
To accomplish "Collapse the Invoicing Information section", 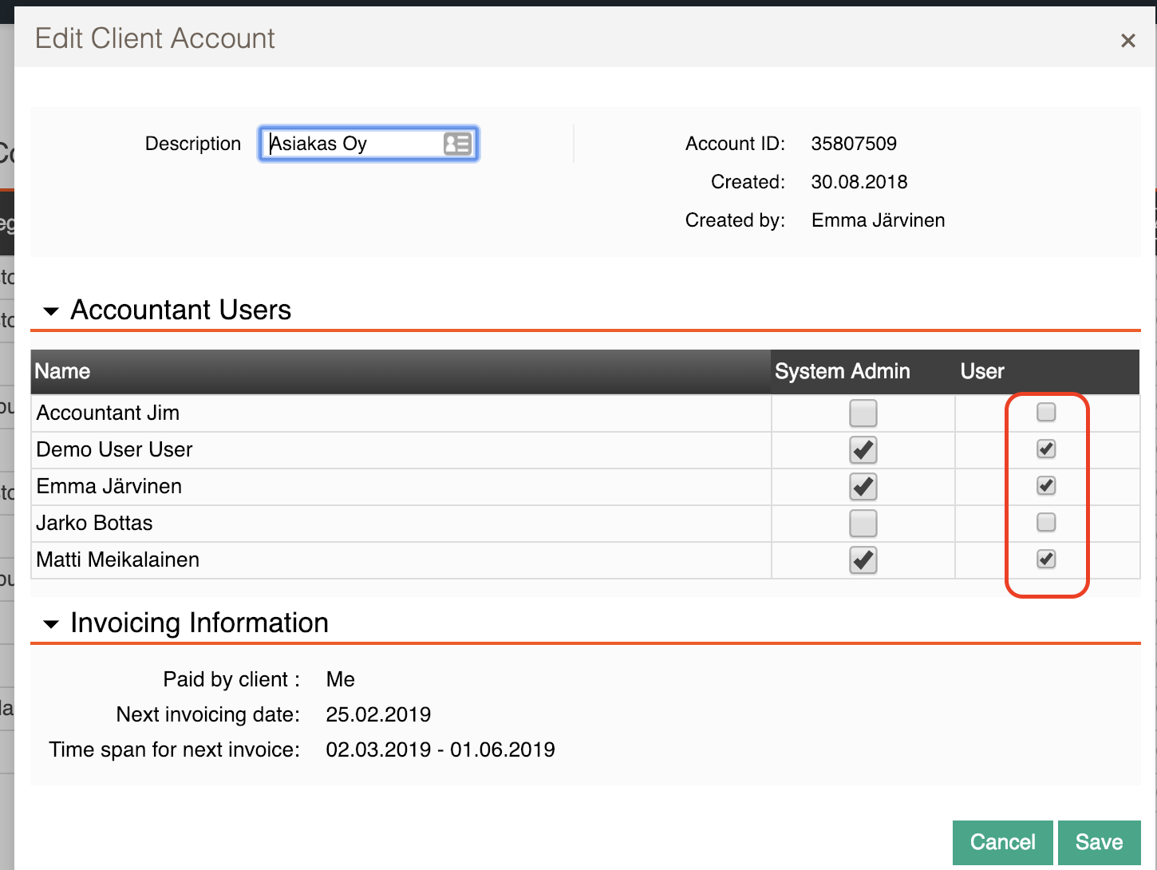I will pyautogui.click(x=51, y=623).
